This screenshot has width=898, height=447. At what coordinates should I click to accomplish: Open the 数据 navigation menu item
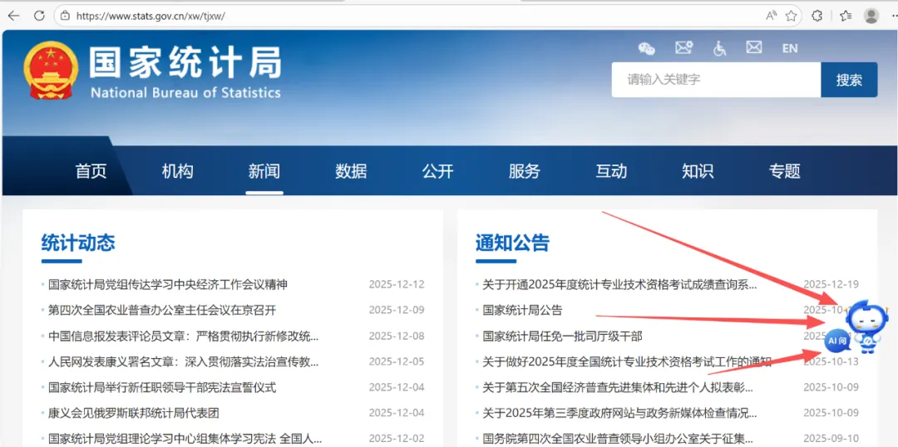coord(351,171)
